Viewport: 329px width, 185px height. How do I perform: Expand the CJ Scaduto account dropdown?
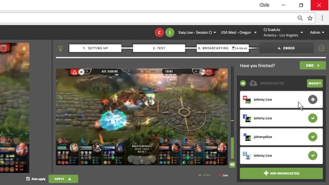click(x=283, y=32)
